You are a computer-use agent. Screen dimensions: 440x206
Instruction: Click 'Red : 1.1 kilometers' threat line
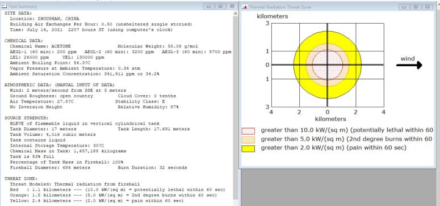click(x=118, y=190)
